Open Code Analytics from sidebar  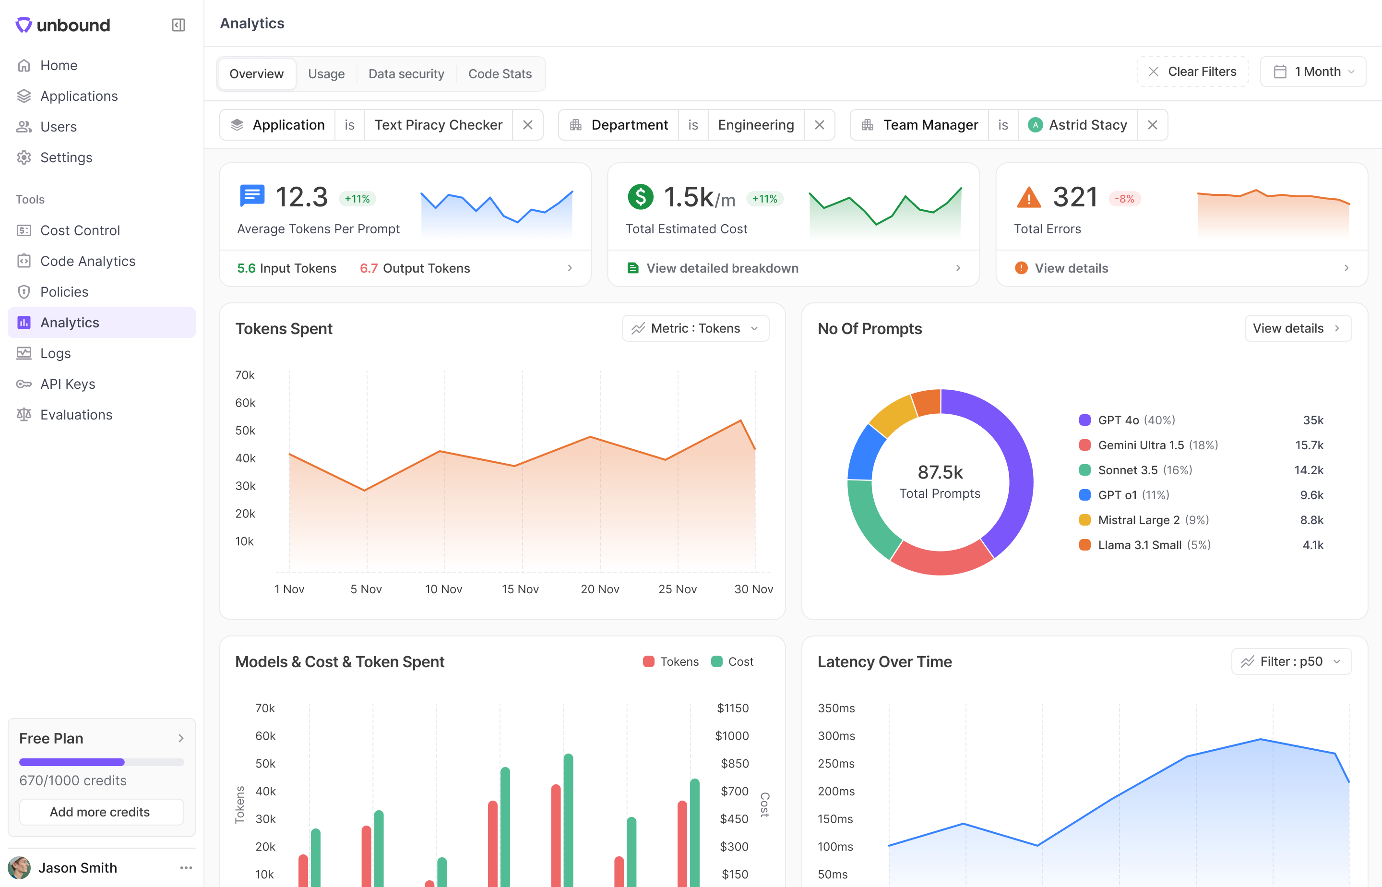click(87, 261)
